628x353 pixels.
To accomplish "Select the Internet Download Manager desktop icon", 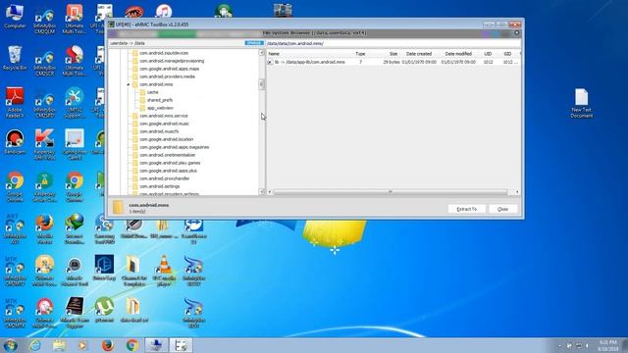I will pos(75,228).
